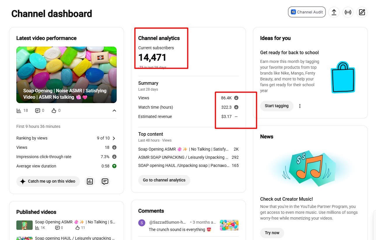The image size is (376, 240).
Task: Click SazzadSumon commenter avatar
Action: (142, 223)
